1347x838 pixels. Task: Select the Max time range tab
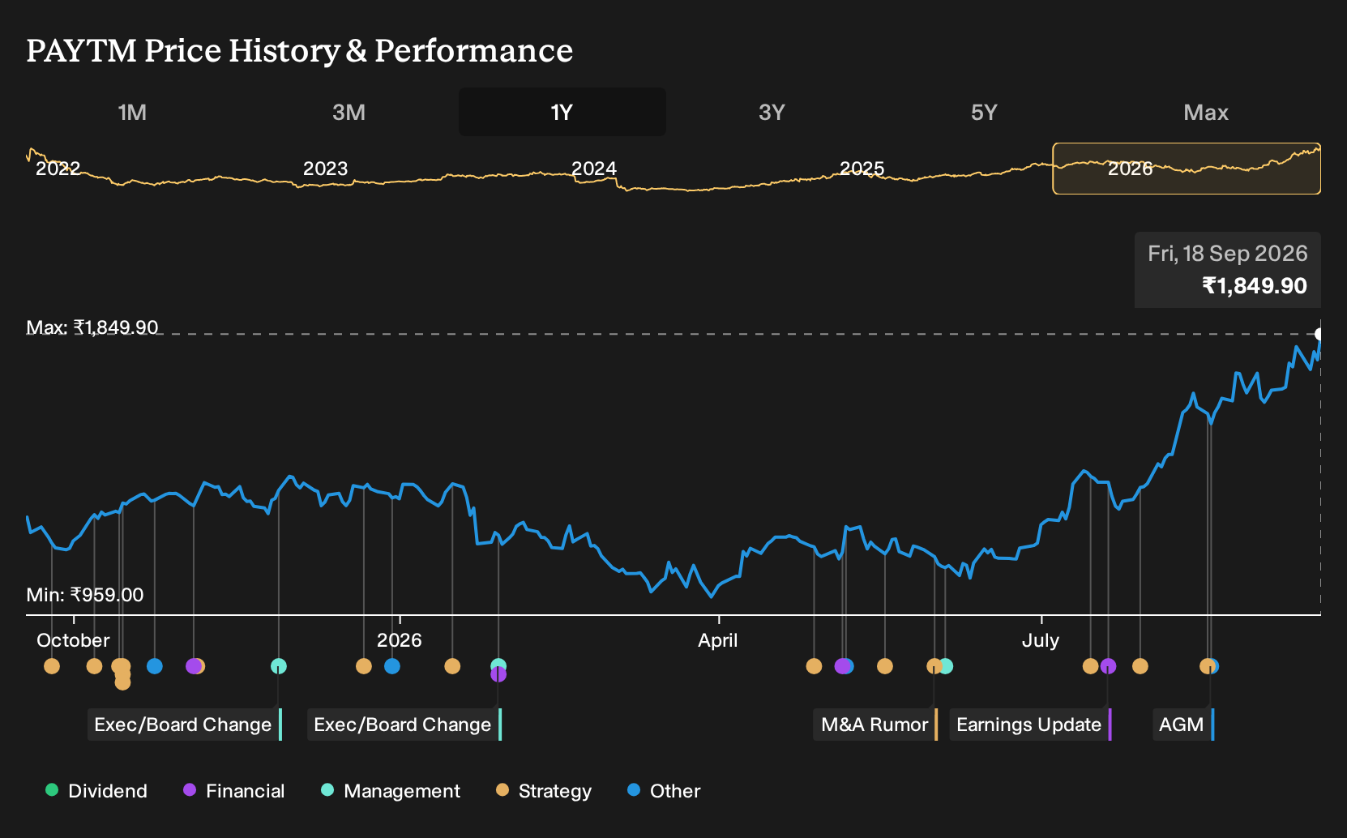pos(1206,112)
